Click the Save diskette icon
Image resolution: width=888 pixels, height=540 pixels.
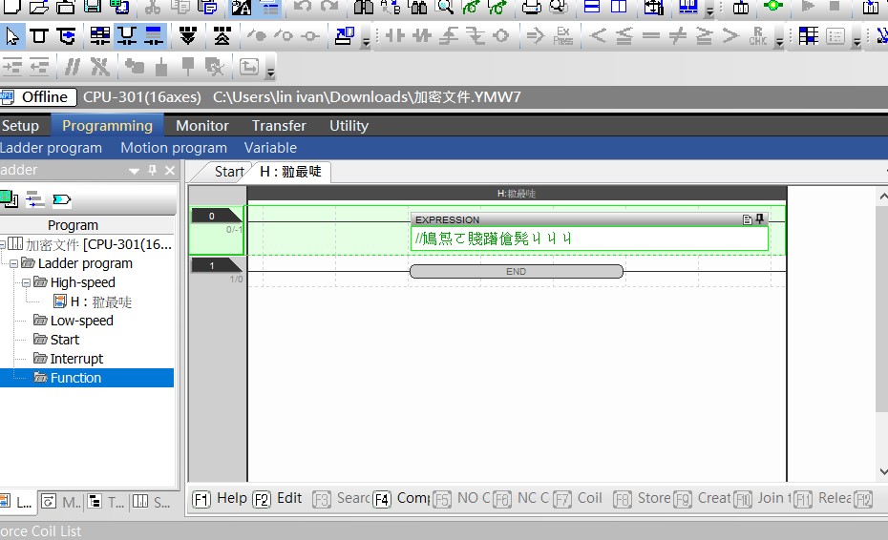tap(93, 8)
